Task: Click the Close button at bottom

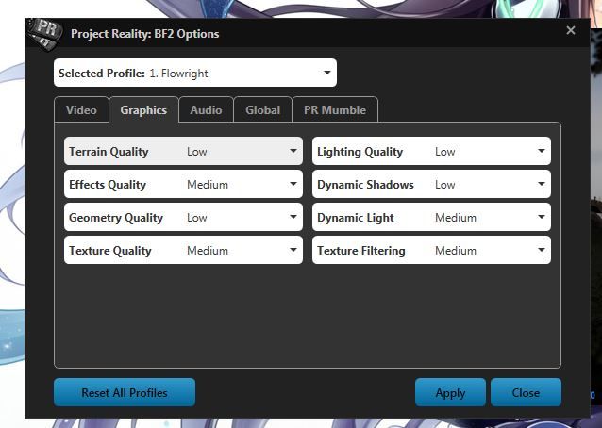Action: point(526,392)
